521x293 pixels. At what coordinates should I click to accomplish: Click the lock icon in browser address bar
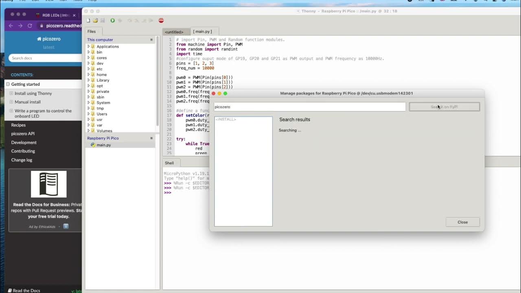point(41,26)
